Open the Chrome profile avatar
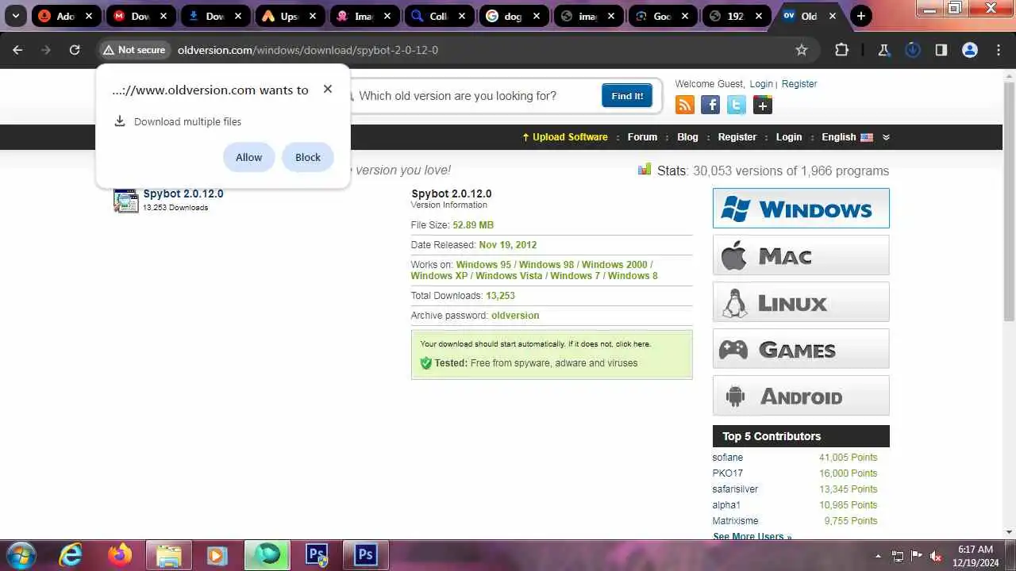Image resolution: width=1016 pixels, height=571 pixels. 970,50
